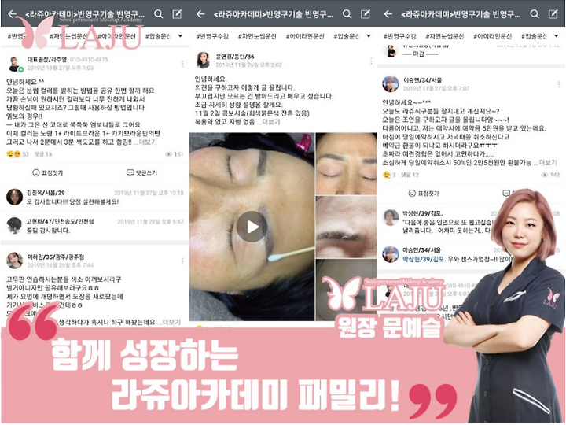Viewport: 566px width, 425px height.
Task: Select #입술문신 tag in middle screenshot
Action: [x=347, y=36]
